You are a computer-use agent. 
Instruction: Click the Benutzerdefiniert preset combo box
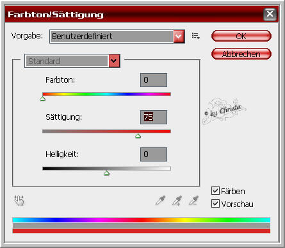(117, 37)
